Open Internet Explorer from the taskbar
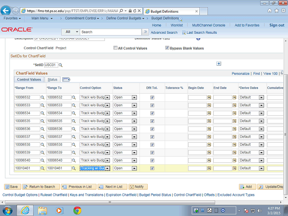This screenshot has width=288, height=216. [x=25, y=210]
